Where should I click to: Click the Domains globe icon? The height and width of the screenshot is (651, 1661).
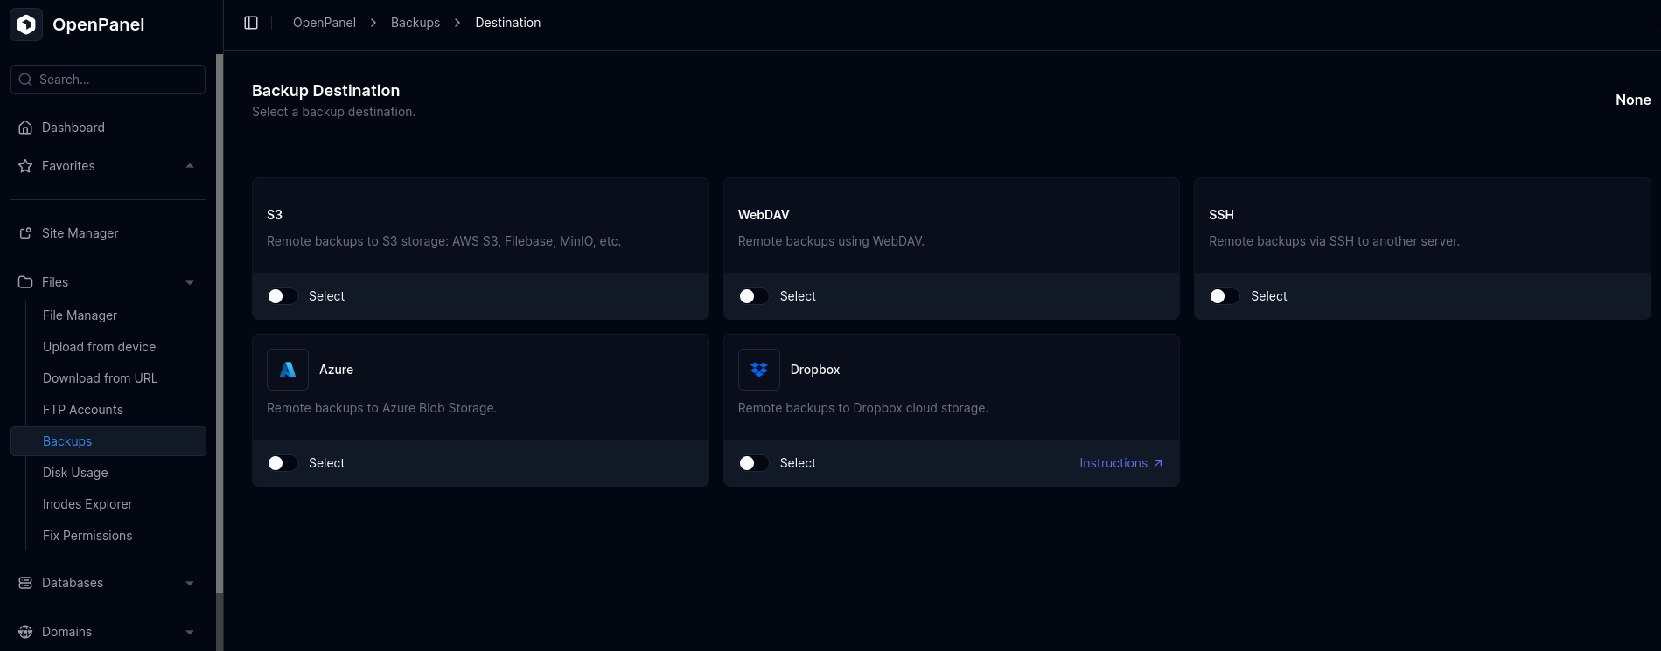point(25,632)
